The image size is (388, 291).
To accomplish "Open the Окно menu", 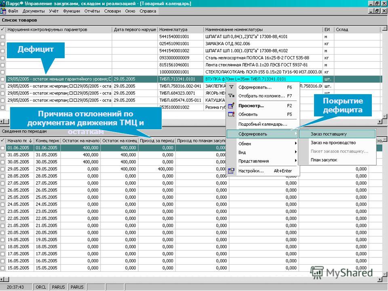I will tap(130, 11).
